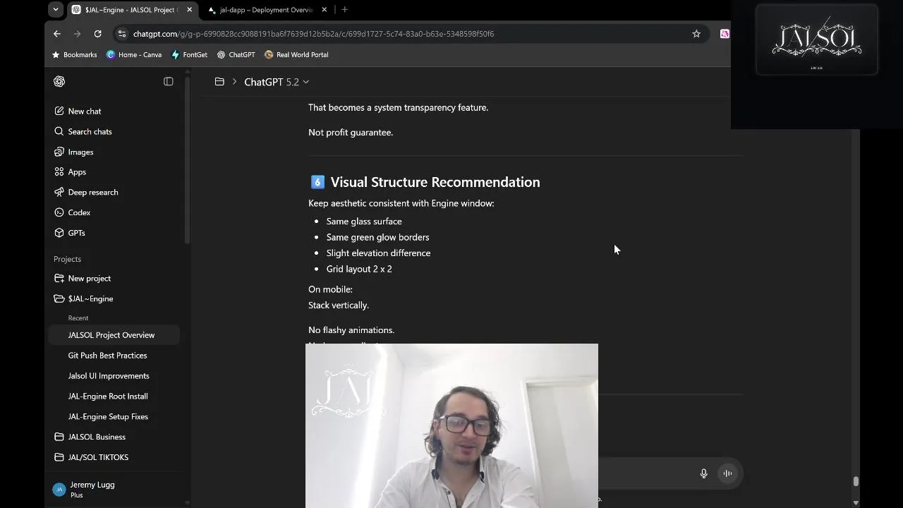Open the Images section
The width and height of the screenshot is (903, 508).
(x=80, y=152)
